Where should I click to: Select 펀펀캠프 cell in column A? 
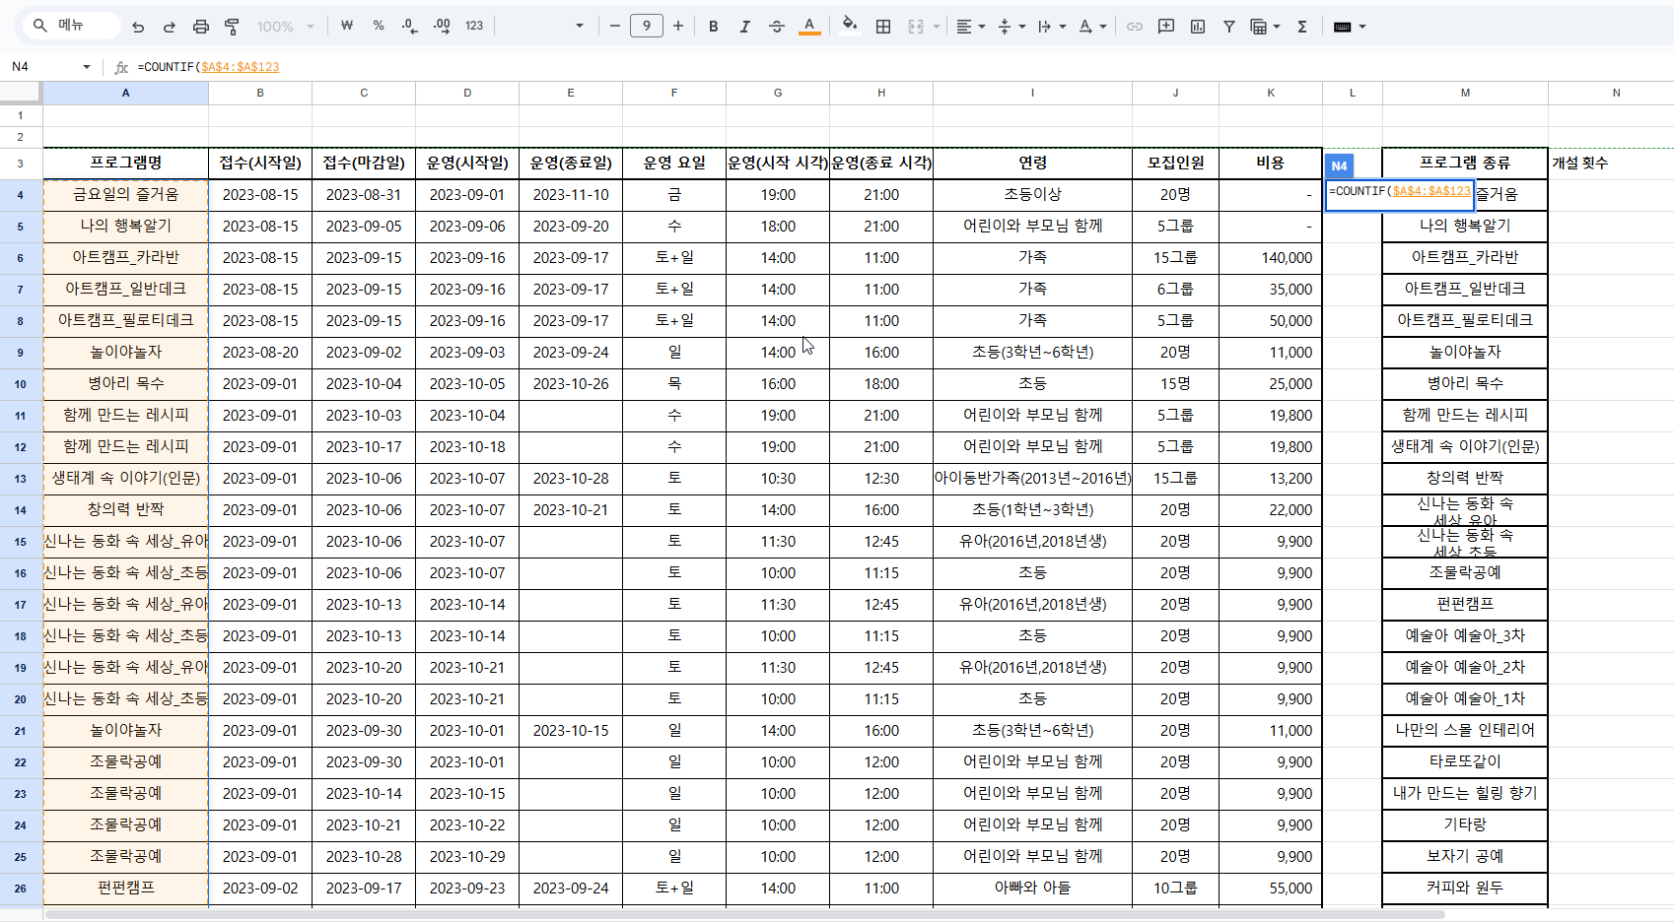coord(125,889)
